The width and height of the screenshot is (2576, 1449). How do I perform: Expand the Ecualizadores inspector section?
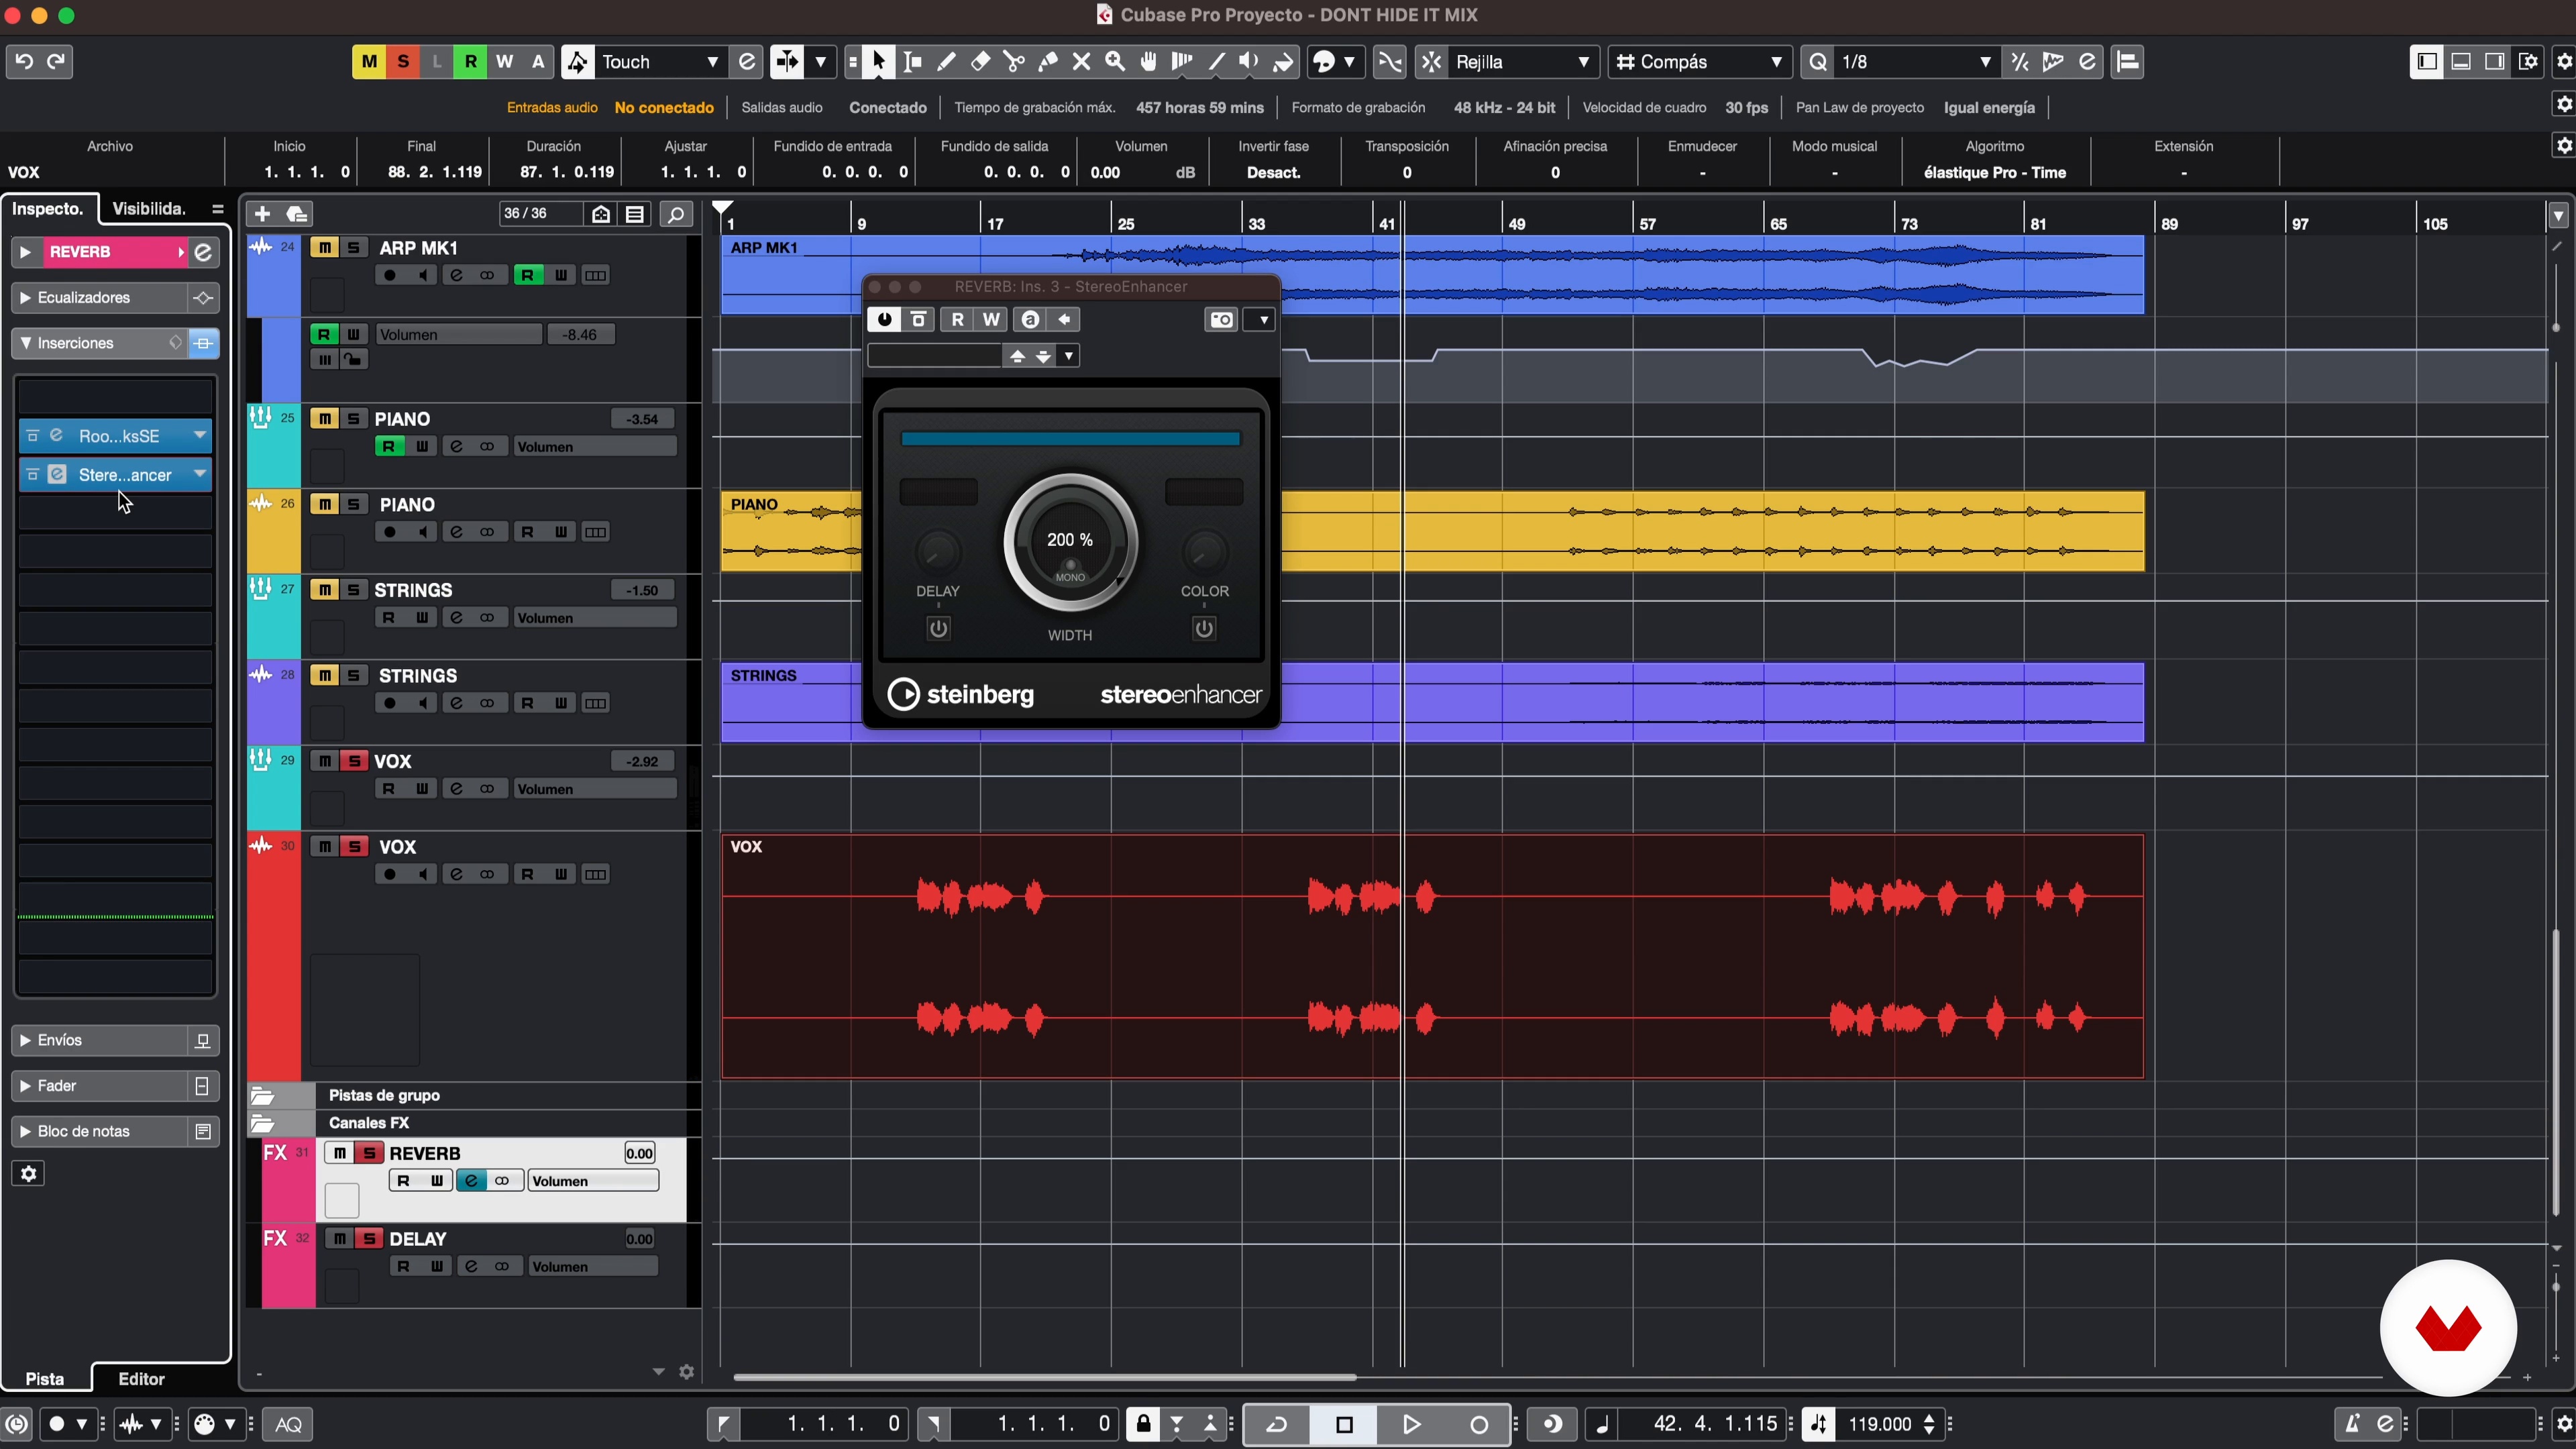[x=25, y=298]
